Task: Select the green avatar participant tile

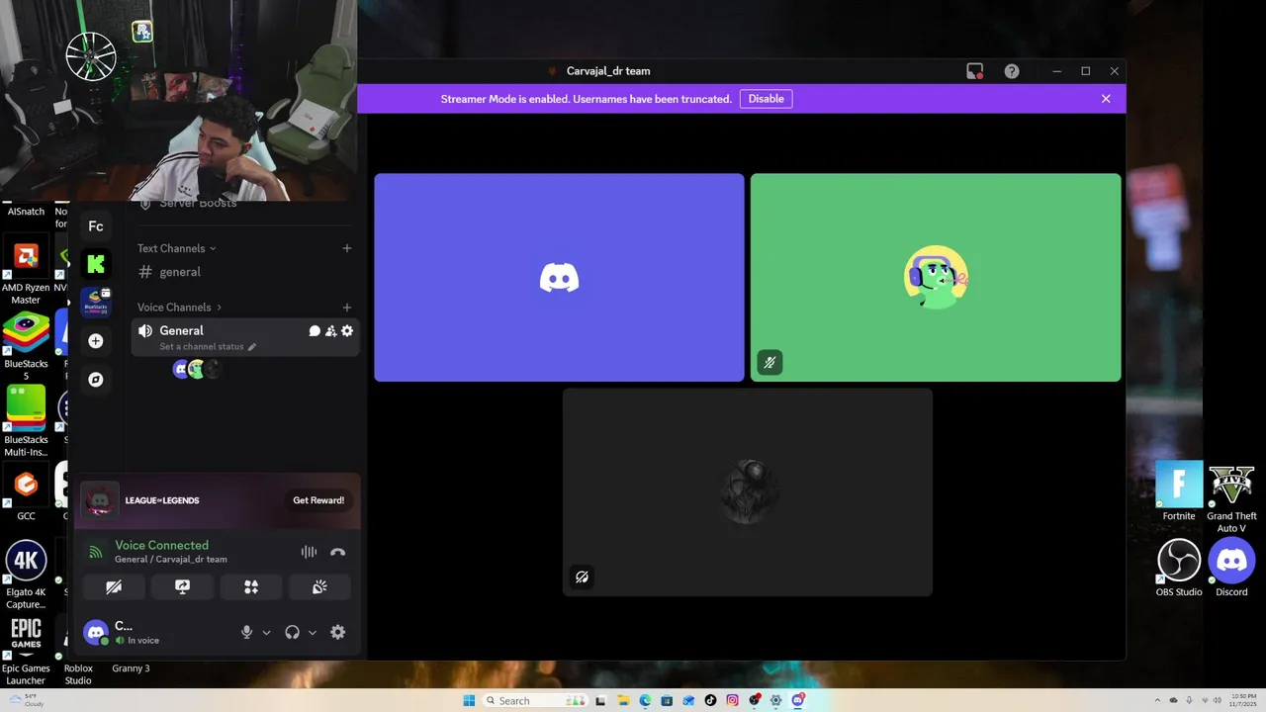Action: (x=936, y=278)
